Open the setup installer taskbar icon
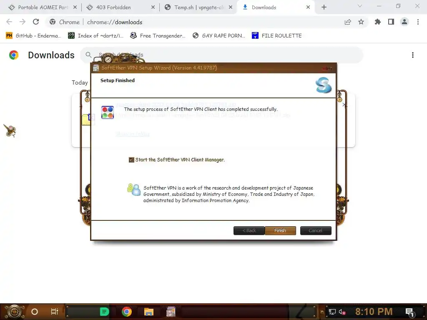427x320 pixels. (171, 312)
